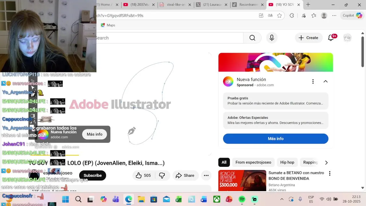Open YouTube notifications bell

331,38
